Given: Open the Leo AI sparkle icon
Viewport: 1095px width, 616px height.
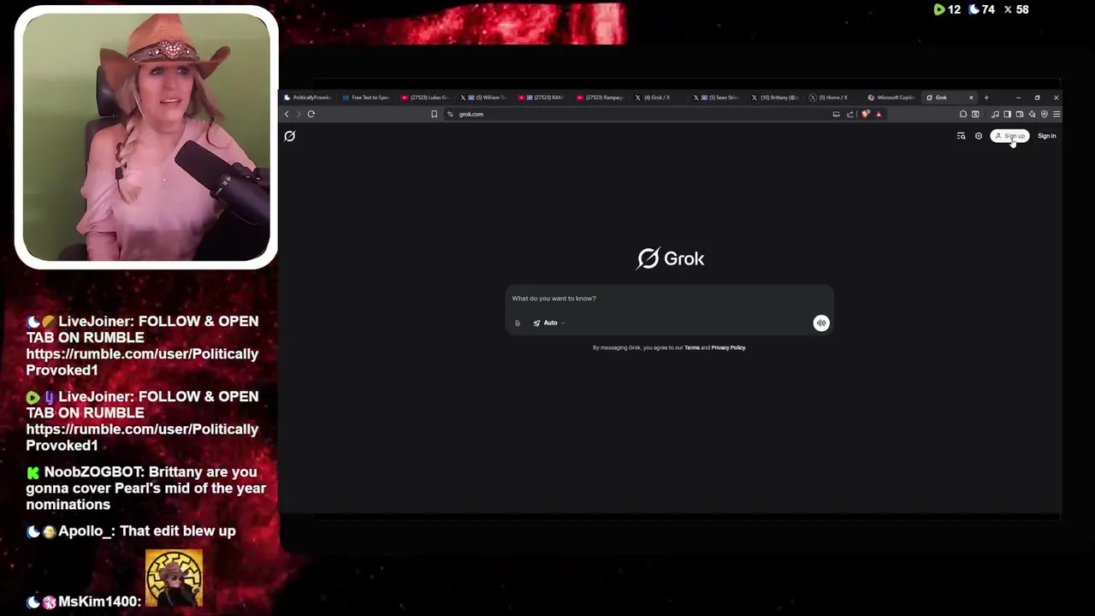Looking at the screenshot, I should (1032, 114).
